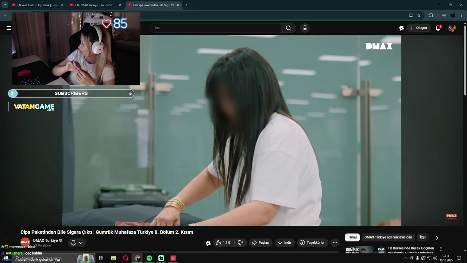Open the YouTube guide hamburger menu
Viewport: 467px width, 263px height.
tap(9, 28)
